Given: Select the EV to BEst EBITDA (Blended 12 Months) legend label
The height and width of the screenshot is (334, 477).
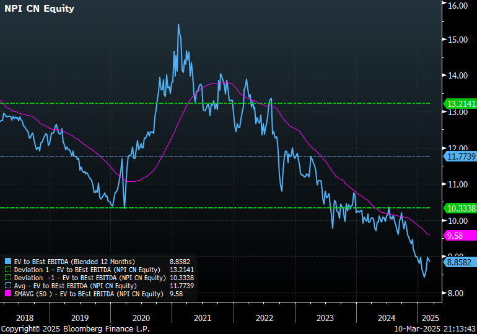Looking at the screenshot, I should pyautogui.click(x=74, y=262).
